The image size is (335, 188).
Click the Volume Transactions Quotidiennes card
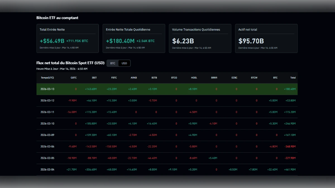(200, 38)
